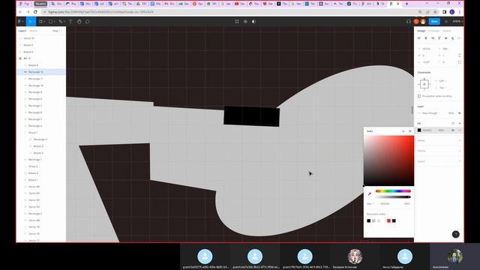Select the Rectangle shape tool
The width and height of the screenshot is (480, 270).
[x=51, y=22]
